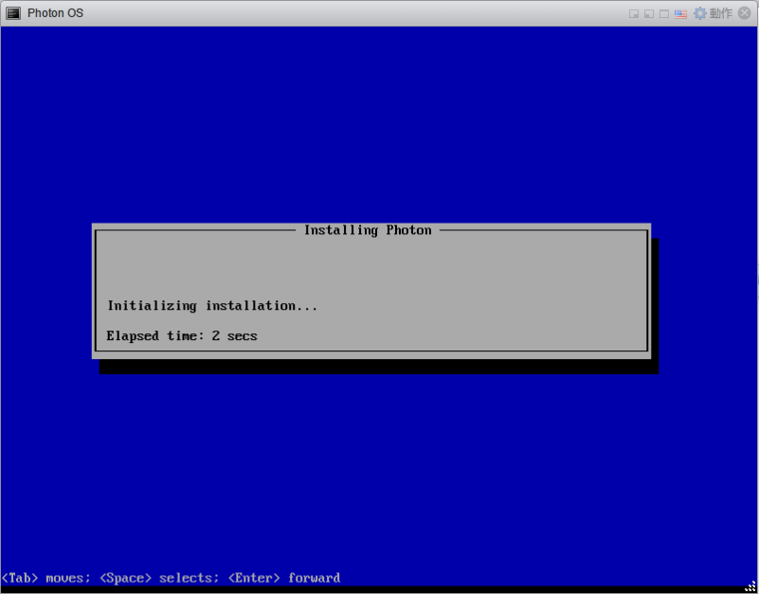Click the '<Tab> moves' hint at bottom
This screenshot has height=594, width=759.
pos(45,578)
